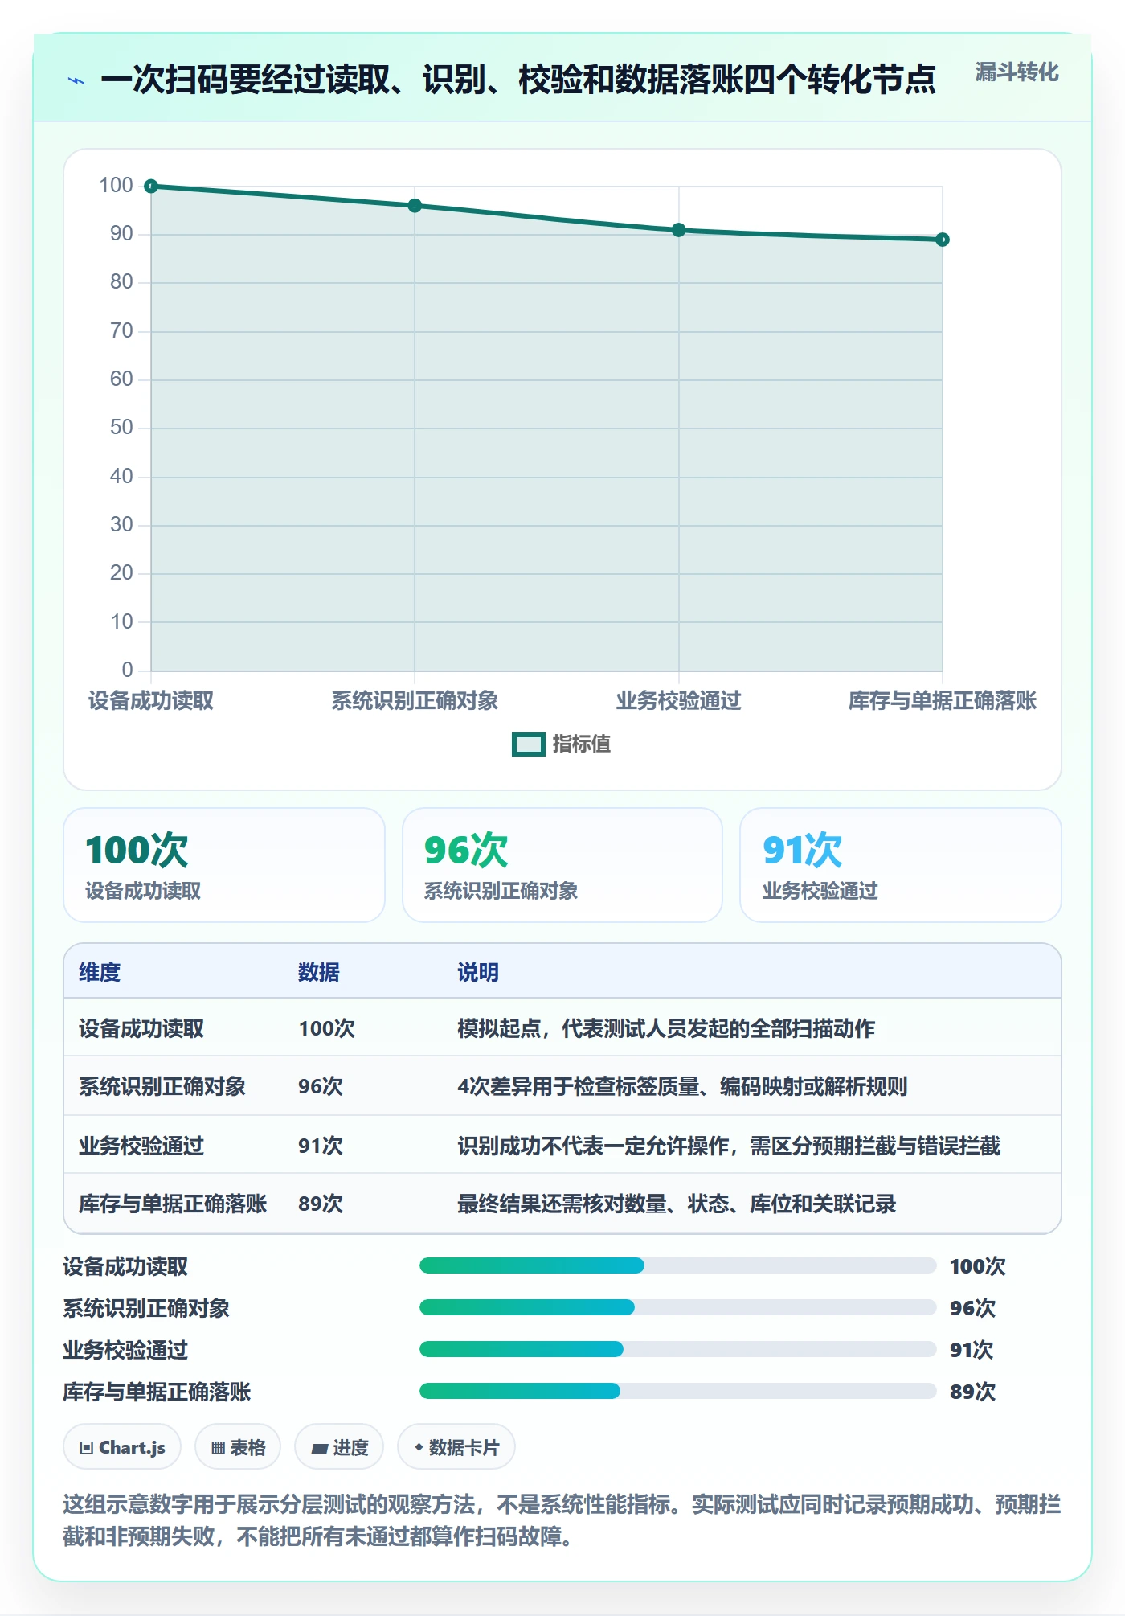
Task: Click the 96次 系统识别正确对象 stat card
Action: [x=562, y=865]
